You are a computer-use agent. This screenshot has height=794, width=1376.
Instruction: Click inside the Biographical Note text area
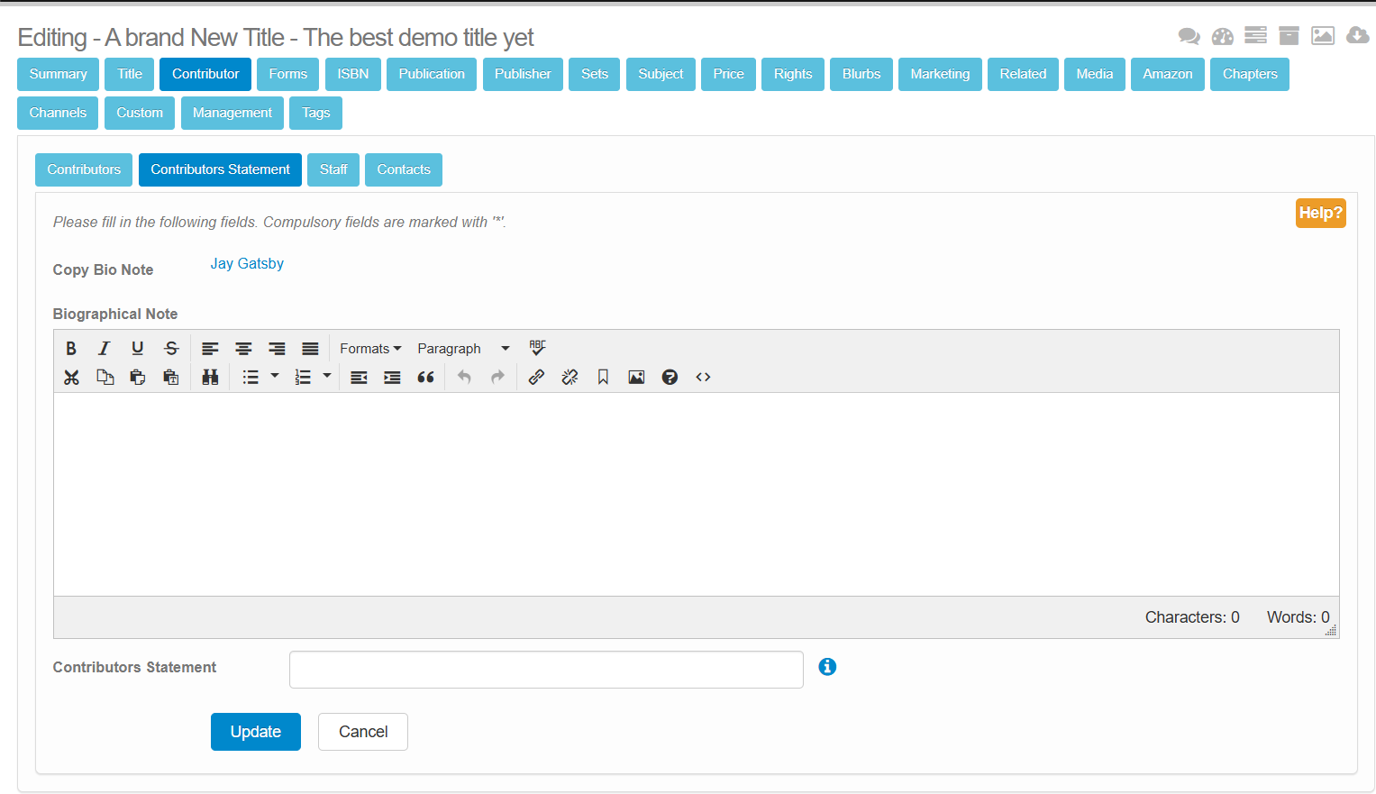(696, 494)
